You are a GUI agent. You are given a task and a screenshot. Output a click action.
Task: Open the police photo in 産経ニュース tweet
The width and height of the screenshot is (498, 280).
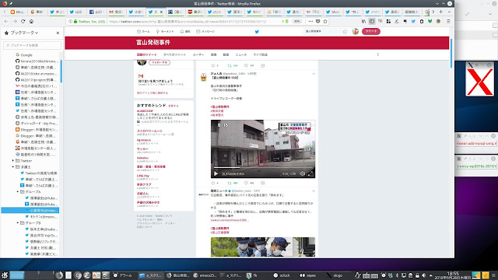(263, 247)
